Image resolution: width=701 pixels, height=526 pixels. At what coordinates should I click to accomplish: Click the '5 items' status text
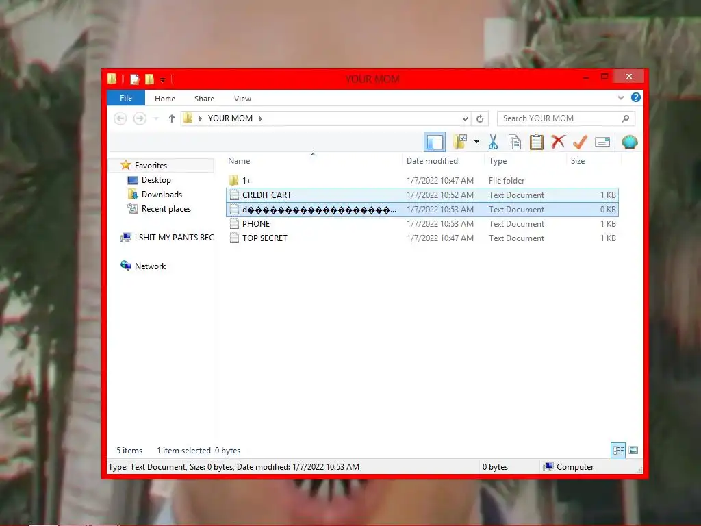coord(129,451)
